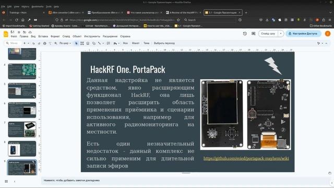Click the Фон background button
The width and height of the screenshot is (334, 188).
pos(125,43)
